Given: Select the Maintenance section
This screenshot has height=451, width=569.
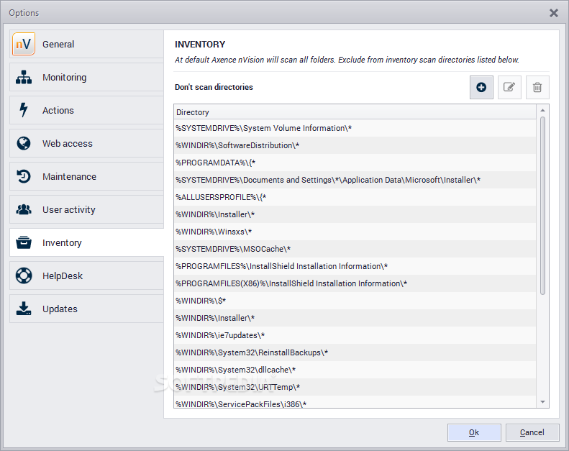Looking at the screenshot, I should pos(86,176).
